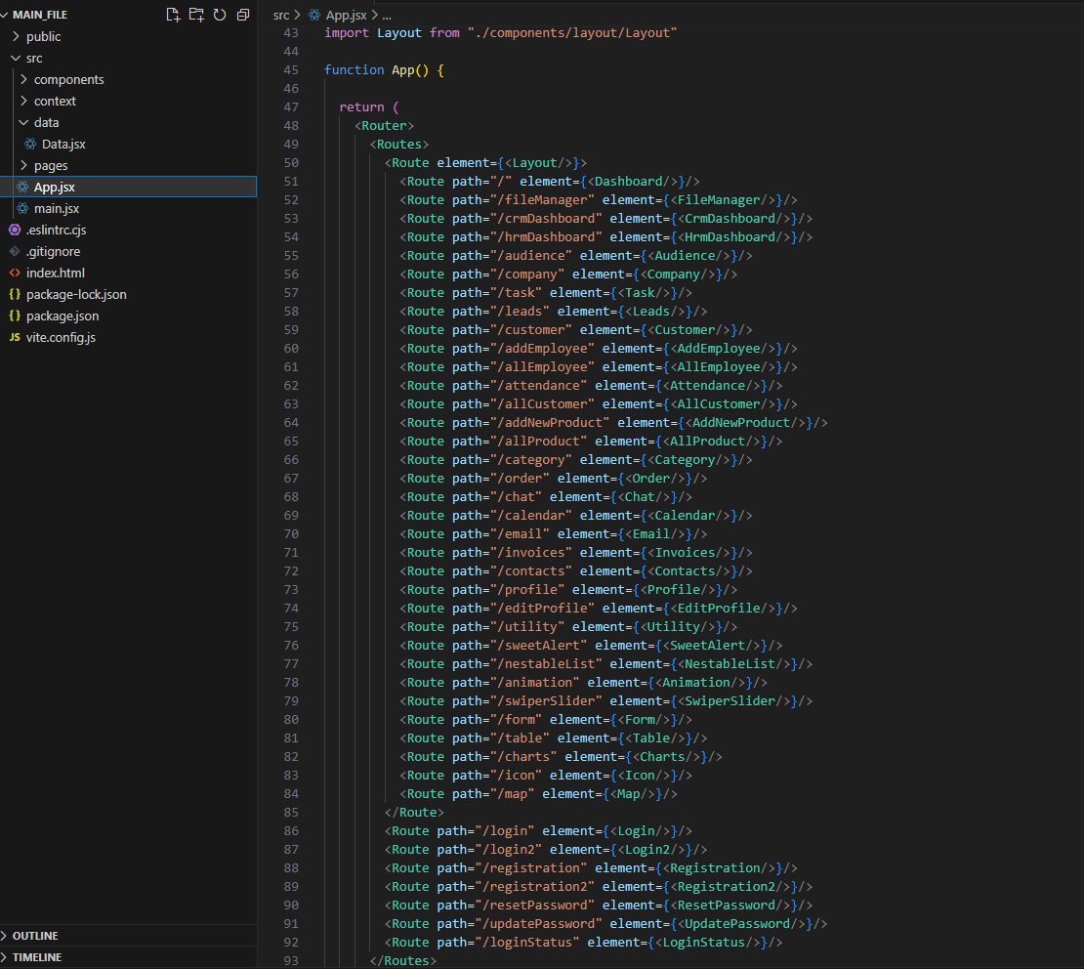Collapse all folders in explorer
1084x969 pixels.
pyautogui.click(x=243, y=15)
